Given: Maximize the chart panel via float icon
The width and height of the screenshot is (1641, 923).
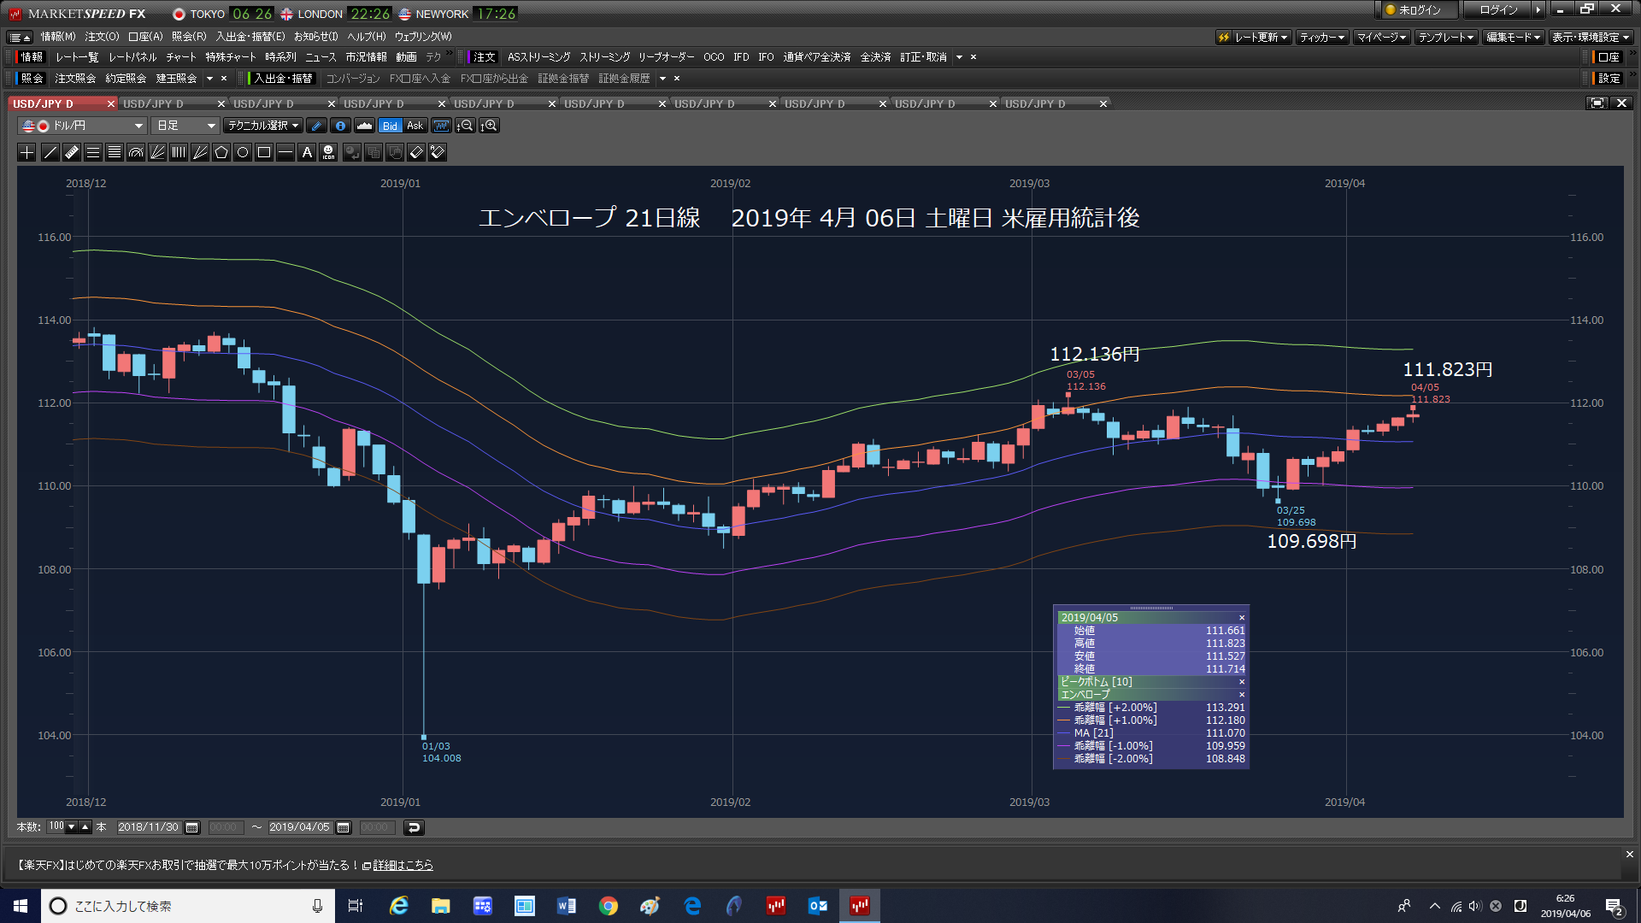Looking at the screenshot, I should pyautogui.click(x=1597, y=103).
